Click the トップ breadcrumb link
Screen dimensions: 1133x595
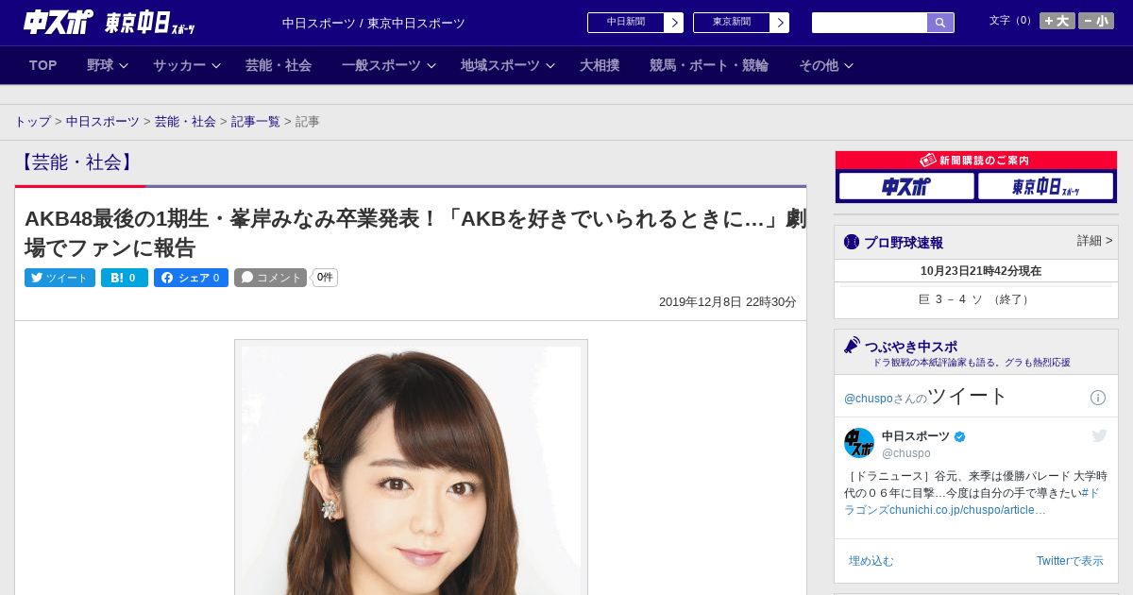tap(33, 122)
